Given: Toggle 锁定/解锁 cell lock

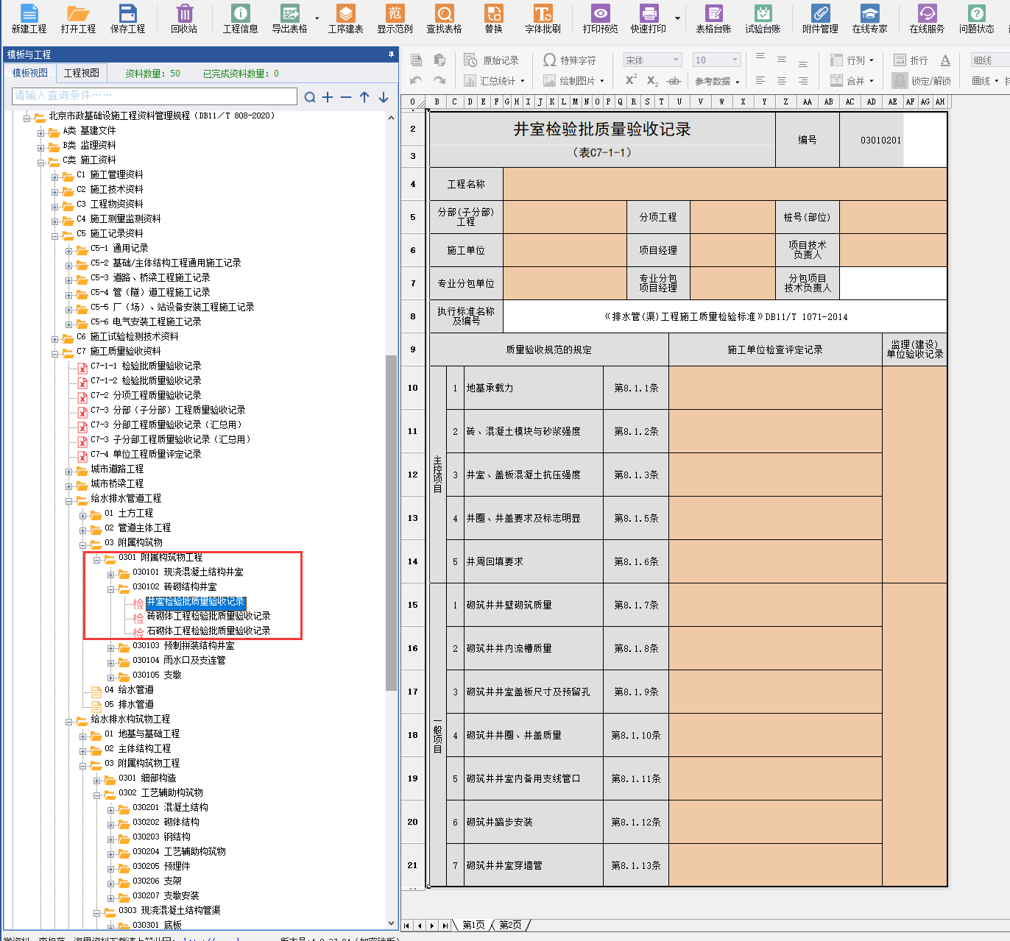Looking at the screenshot, I should (x=922, y=81).
